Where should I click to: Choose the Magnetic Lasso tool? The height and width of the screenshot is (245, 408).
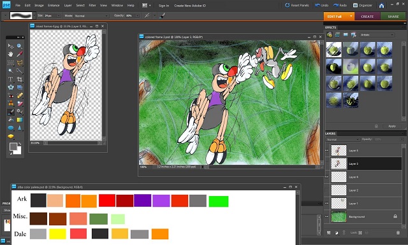[20, 62]
